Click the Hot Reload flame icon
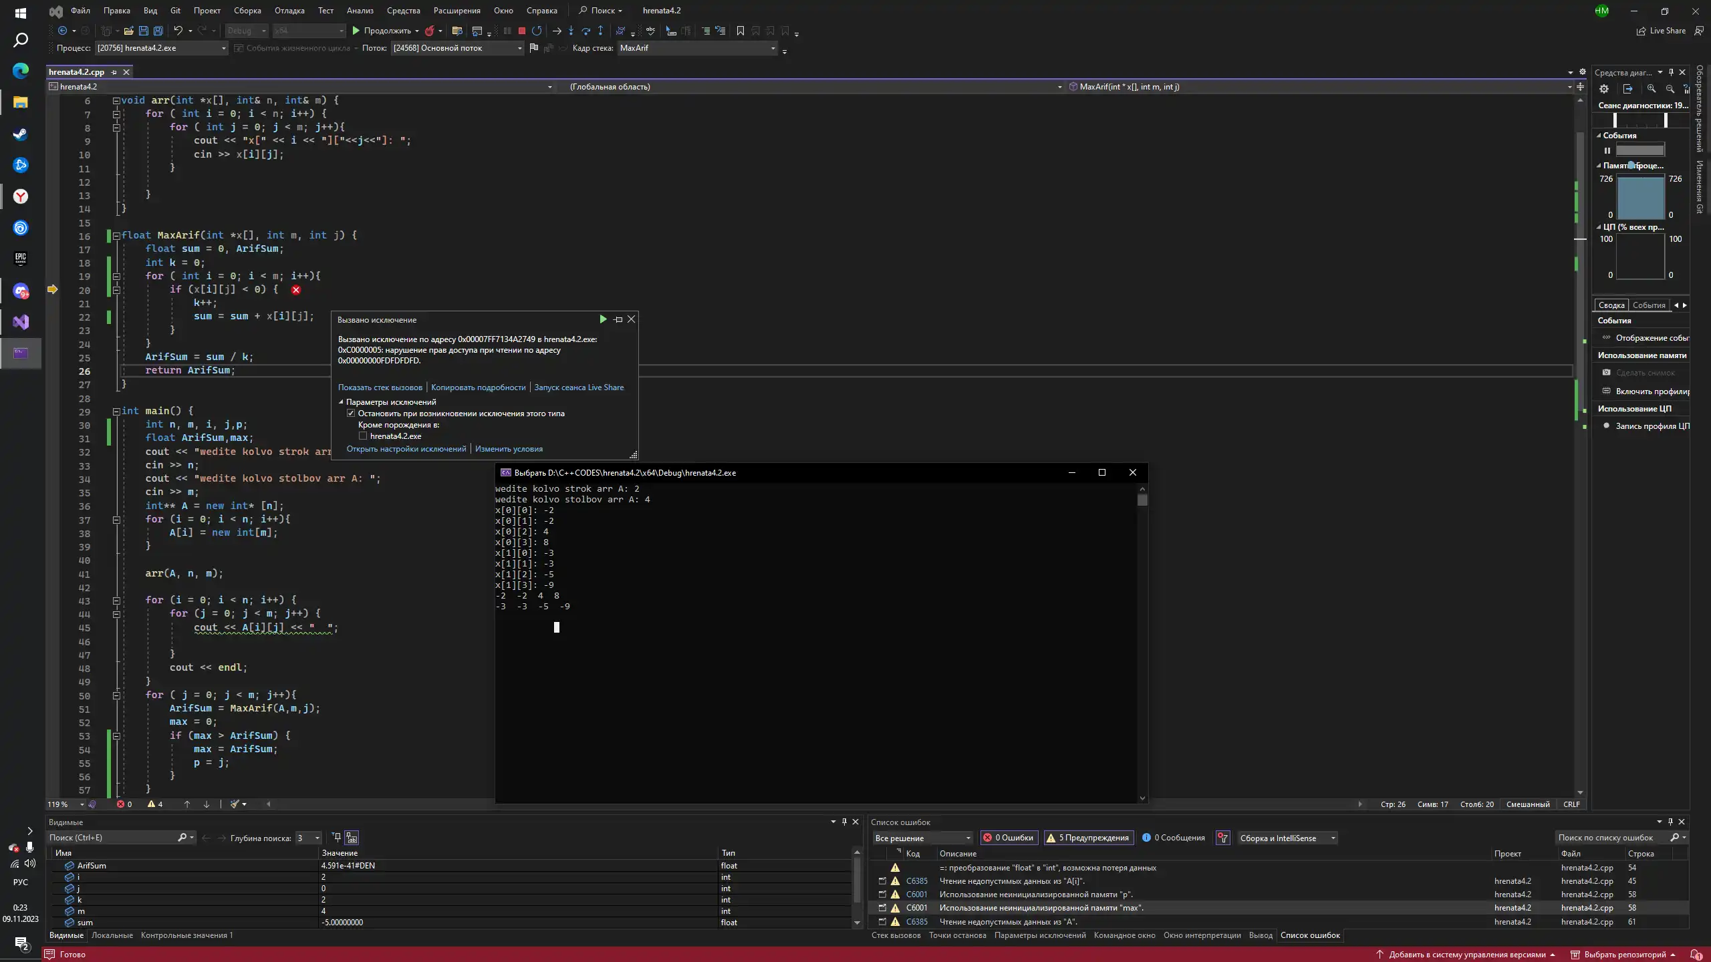This screenshot has height=962, width=1711. [430, 31]
